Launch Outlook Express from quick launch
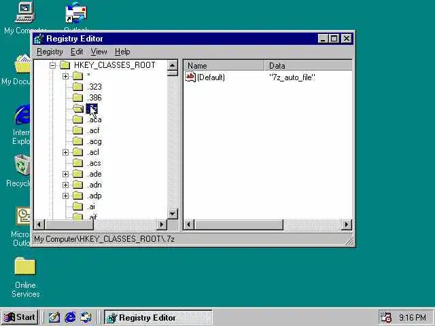The width and height of the screenshot is (435, 326). pos(86,317)
